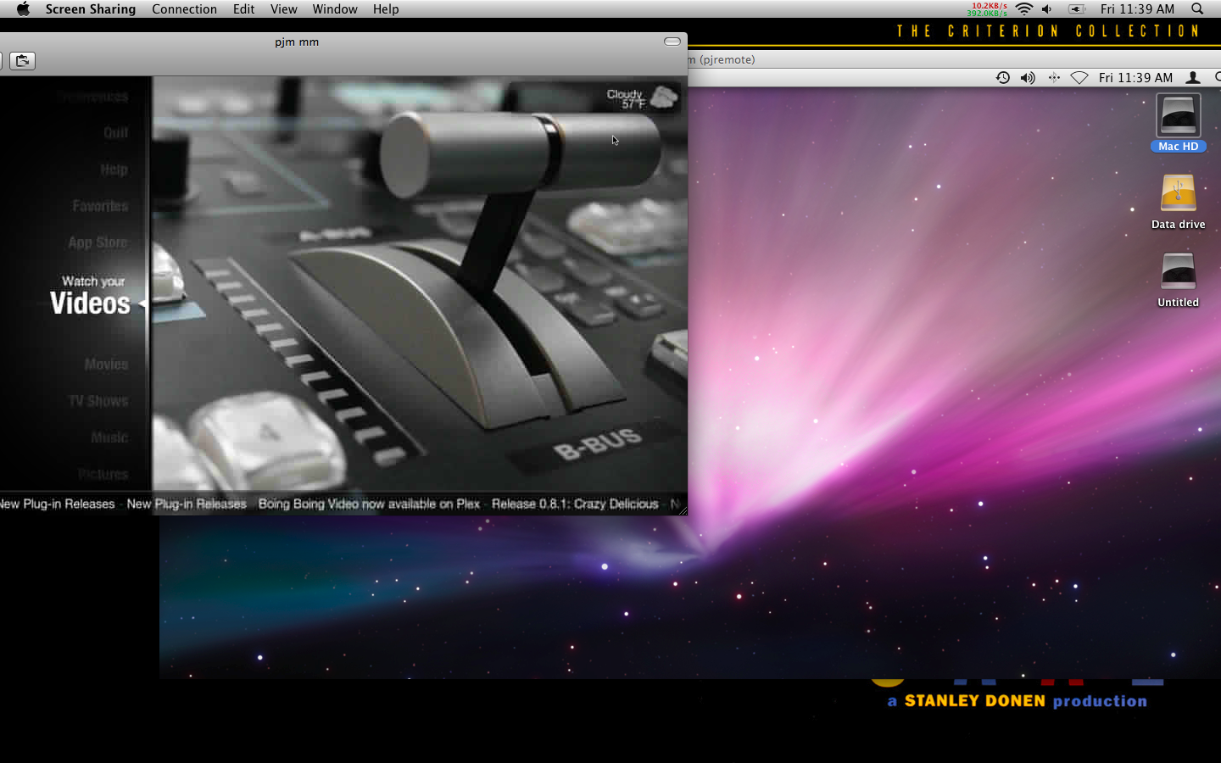
Task: Select Music in the Plex menu
Action: [109, 437]
